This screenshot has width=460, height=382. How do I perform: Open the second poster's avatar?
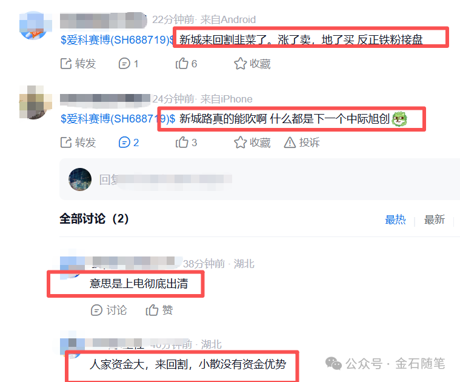[x=34, y=102]
